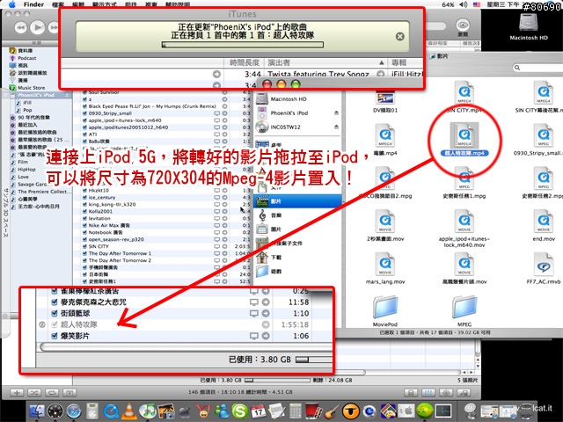Toggle The Day After Tomorrow 1 checkbox

(84, 253)
